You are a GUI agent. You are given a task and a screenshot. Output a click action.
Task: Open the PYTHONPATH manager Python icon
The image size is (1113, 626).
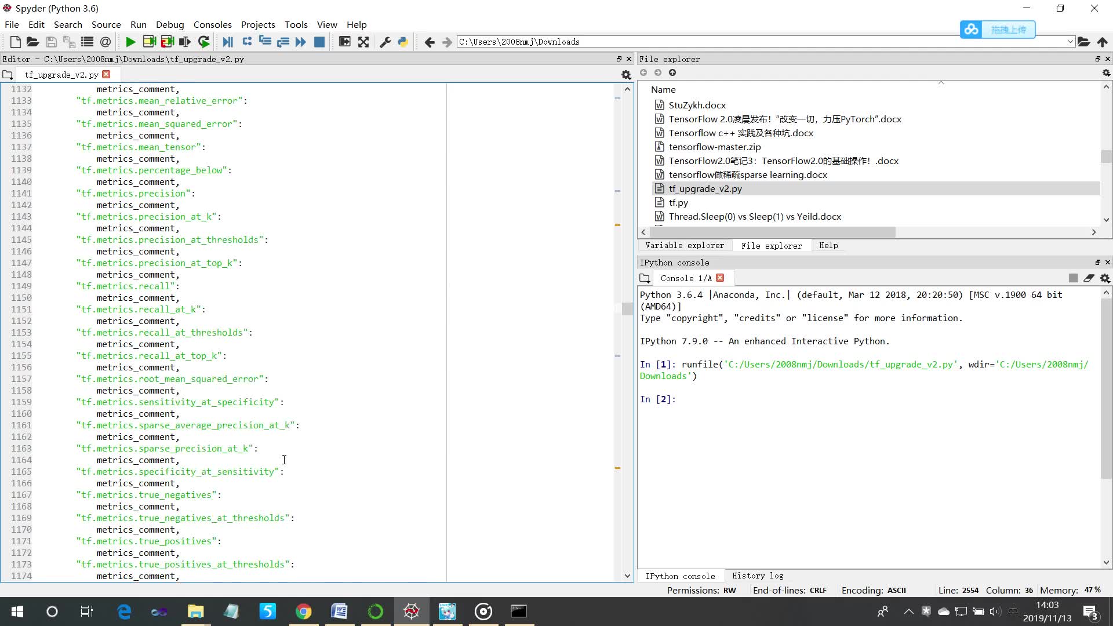coord(403,42)
